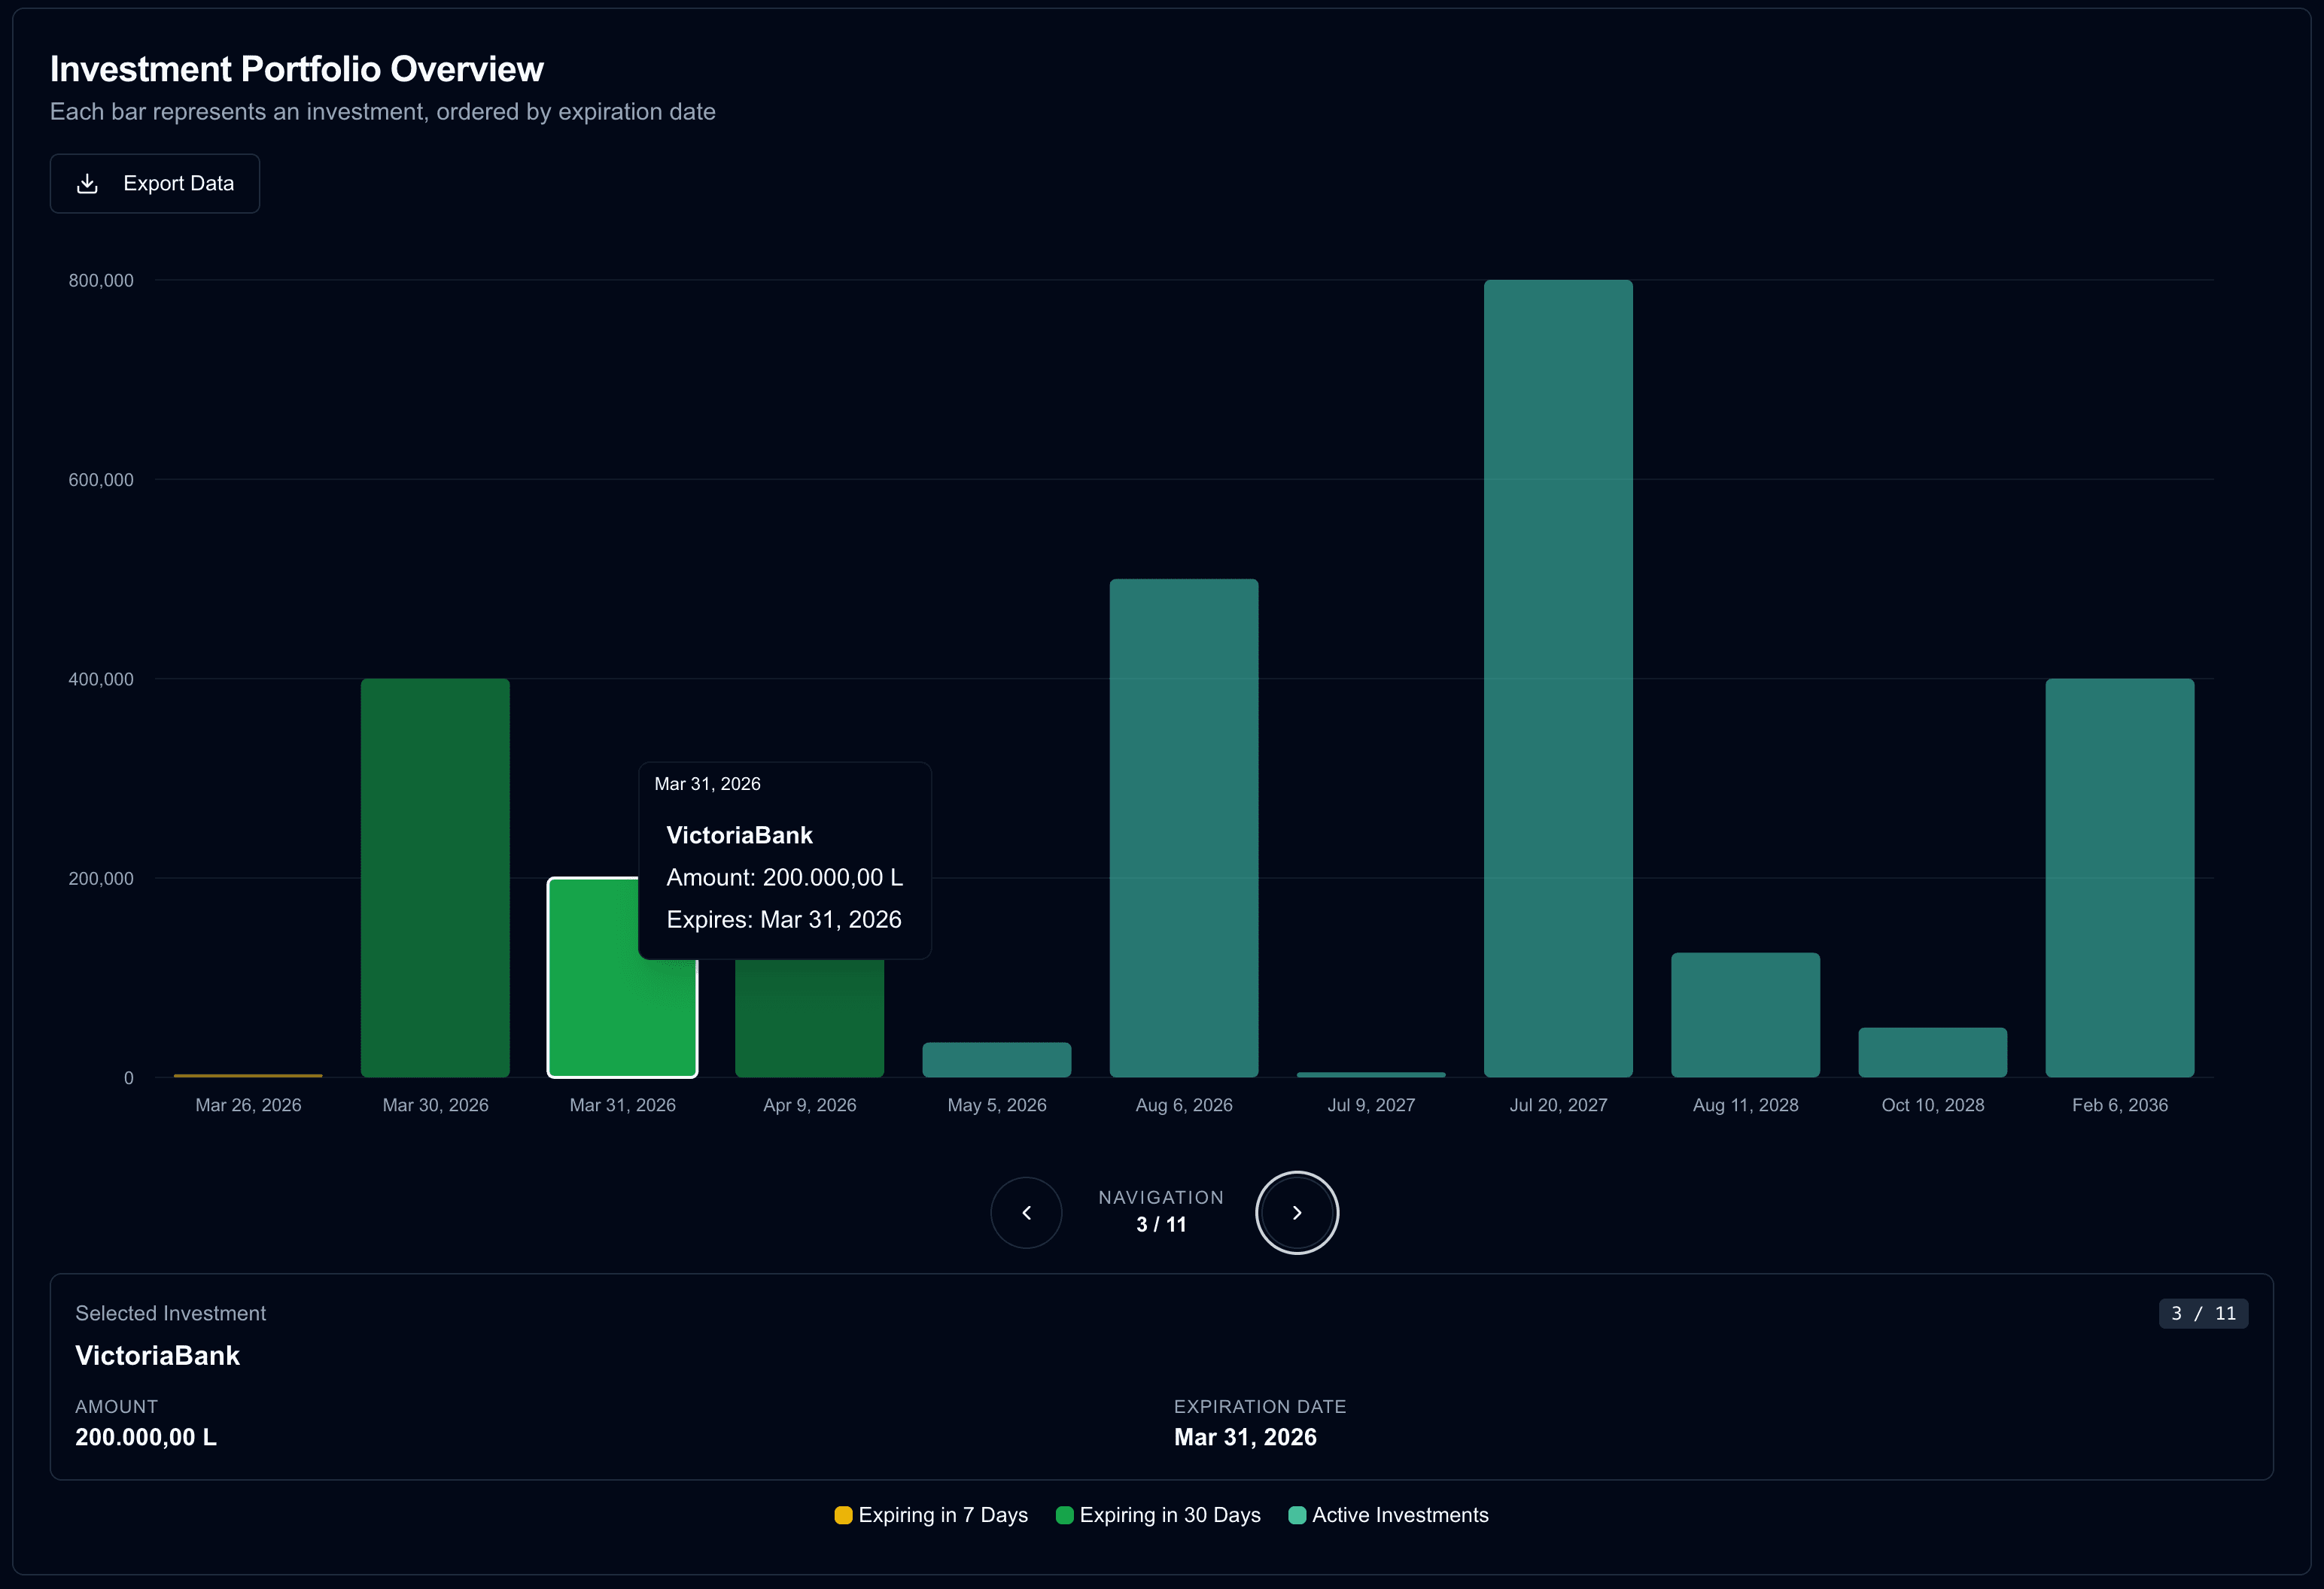
Task: Click the tooltip line "Amount: 200.000,00 L"
Action: [785, 877]
